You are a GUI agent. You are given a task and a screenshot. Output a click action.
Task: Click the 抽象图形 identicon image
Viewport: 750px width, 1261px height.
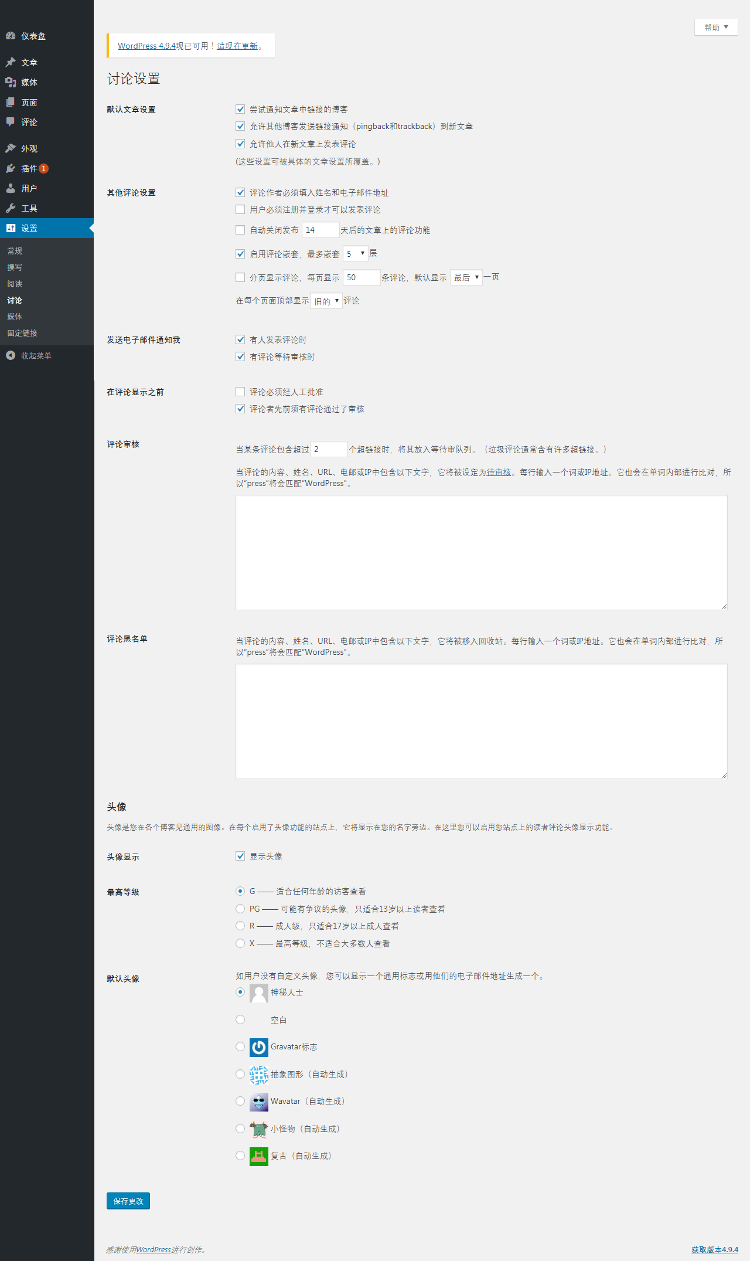point(259,1075)
